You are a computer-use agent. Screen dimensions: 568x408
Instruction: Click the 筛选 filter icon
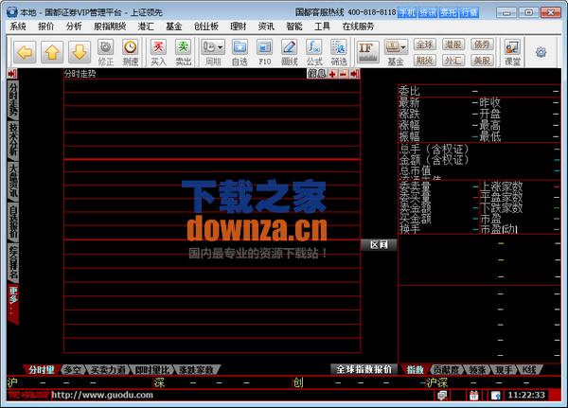pyautogui.click(x=339, y=51)
